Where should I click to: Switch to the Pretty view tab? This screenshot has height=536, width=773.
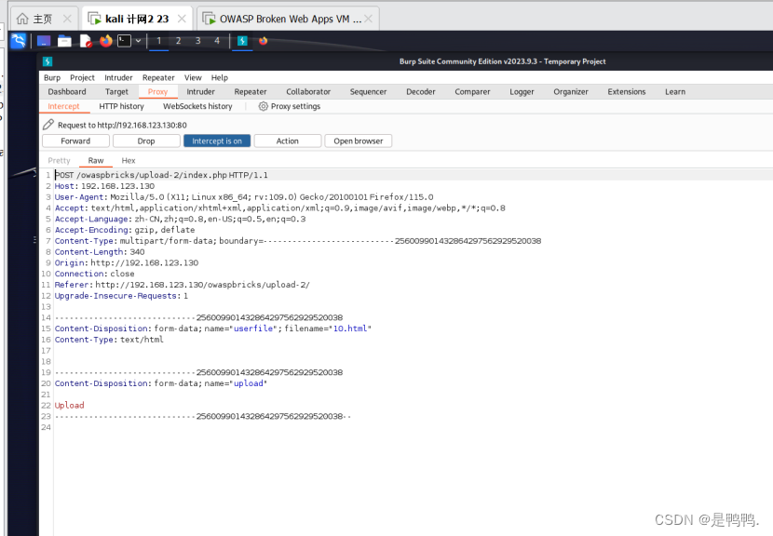tap(60, 161)
